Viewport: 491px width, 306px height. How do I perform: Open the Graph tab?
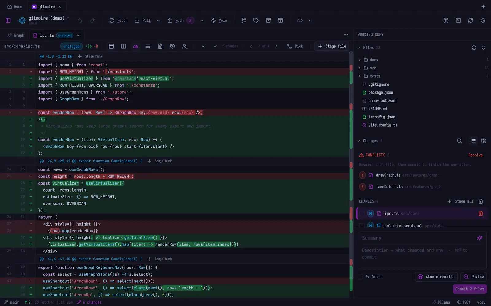[16, 35]
